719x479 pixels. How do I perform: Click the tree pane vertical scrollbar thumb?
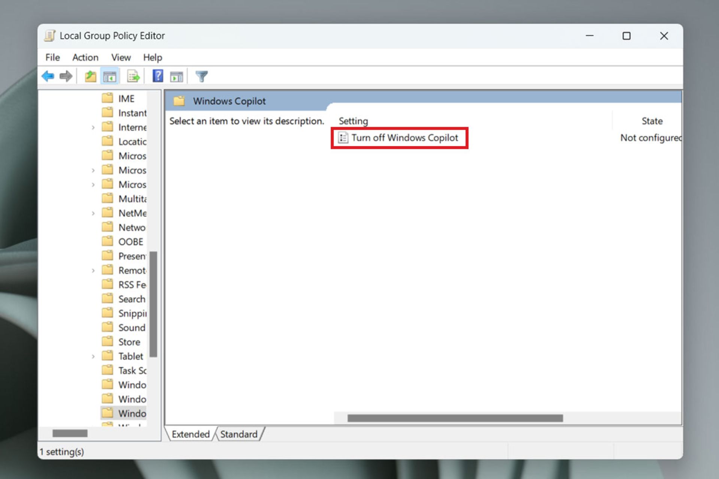(153, 304)
